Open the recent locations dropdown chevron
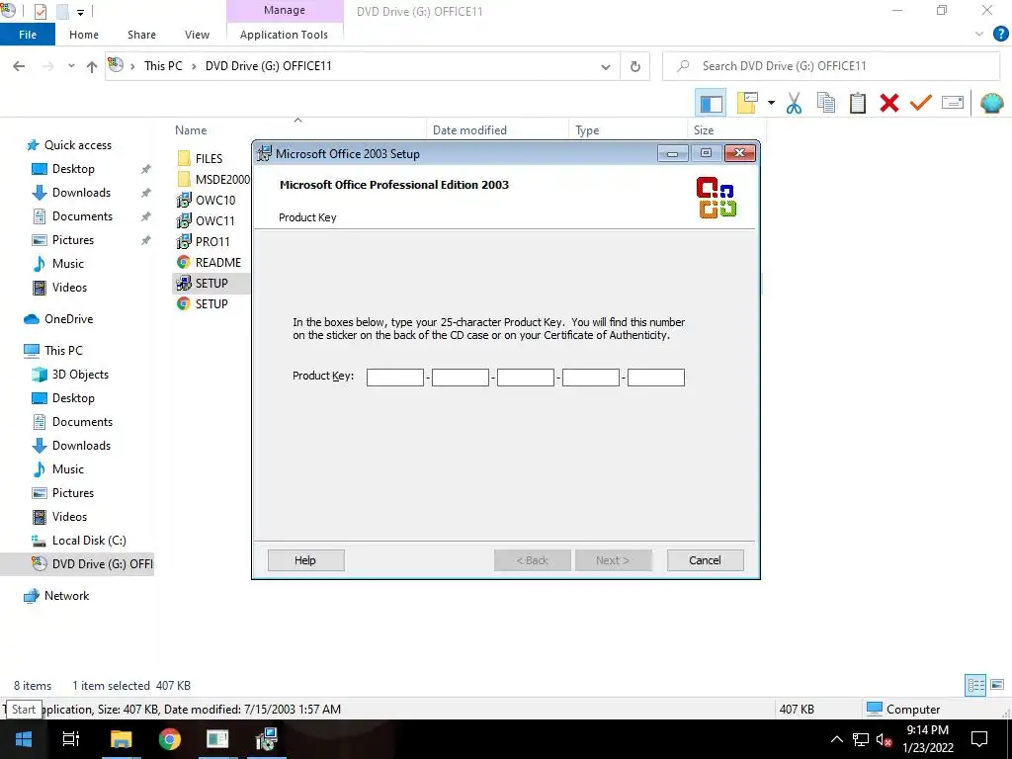Image resolution: width=1012 pixels, height=759 pixels. click(71, 66)
